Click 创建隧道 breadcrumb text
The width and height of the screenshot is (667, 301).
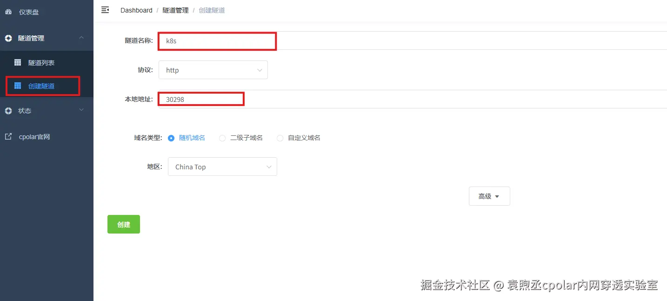click(212, 10)
